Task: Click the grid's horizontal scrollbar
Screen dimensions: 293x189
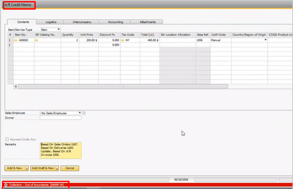Action: coord(123,86)
